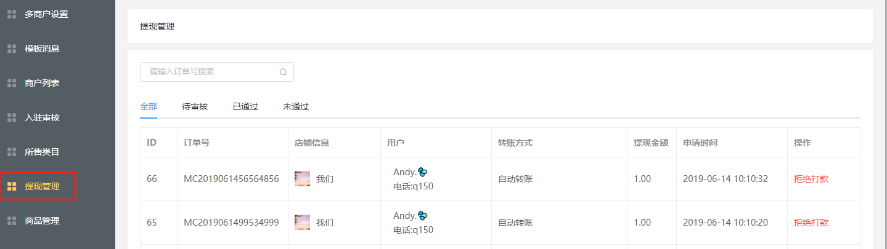Show the 未通过 tab
The width and height of the screenshot is (887, 249).
296,106
